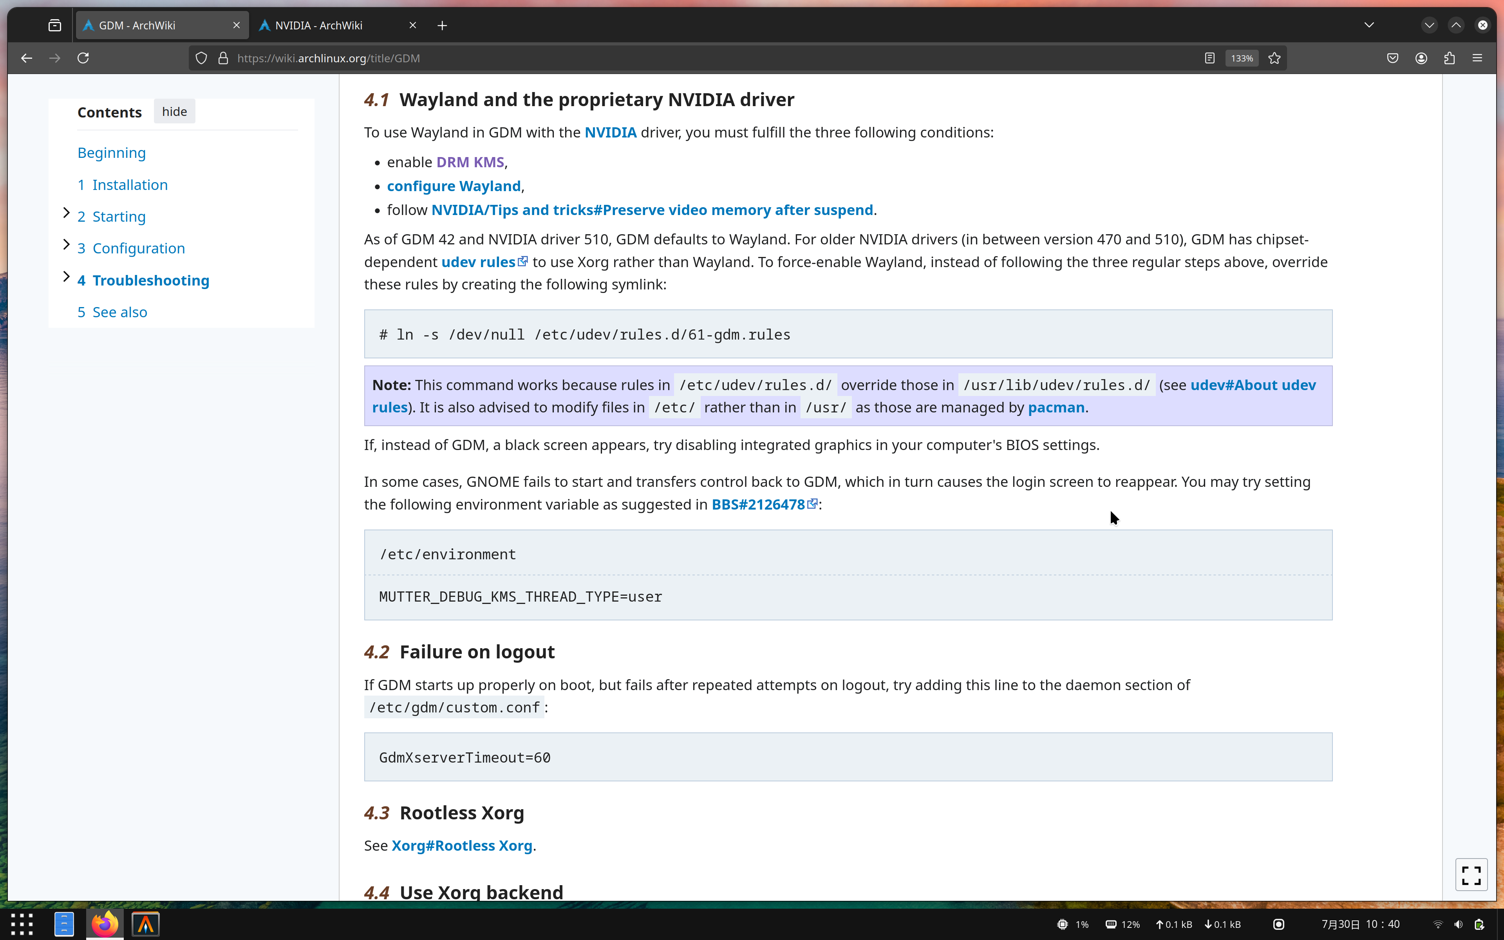This screenshot has height=940, width=1504.
Task: Hide the Contents sidebar
Action: [175, 111]
